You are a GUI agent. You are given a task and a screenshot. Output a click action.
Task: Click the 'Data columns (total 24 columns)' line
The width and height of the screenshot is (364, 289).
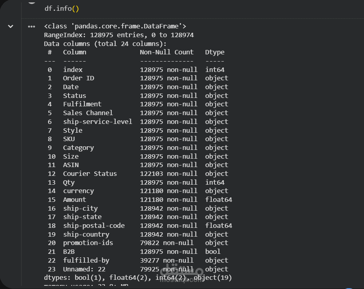point(105,44)
